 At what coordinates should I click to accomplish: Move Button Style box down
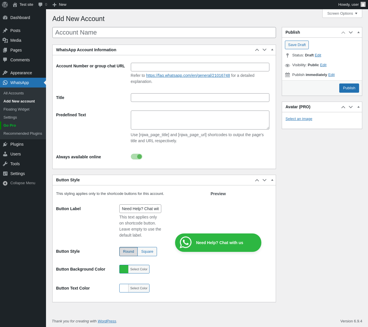264,180
